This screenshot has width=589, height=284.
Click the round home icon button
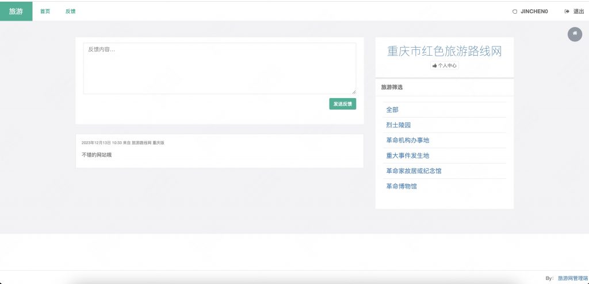coord(575,34)
